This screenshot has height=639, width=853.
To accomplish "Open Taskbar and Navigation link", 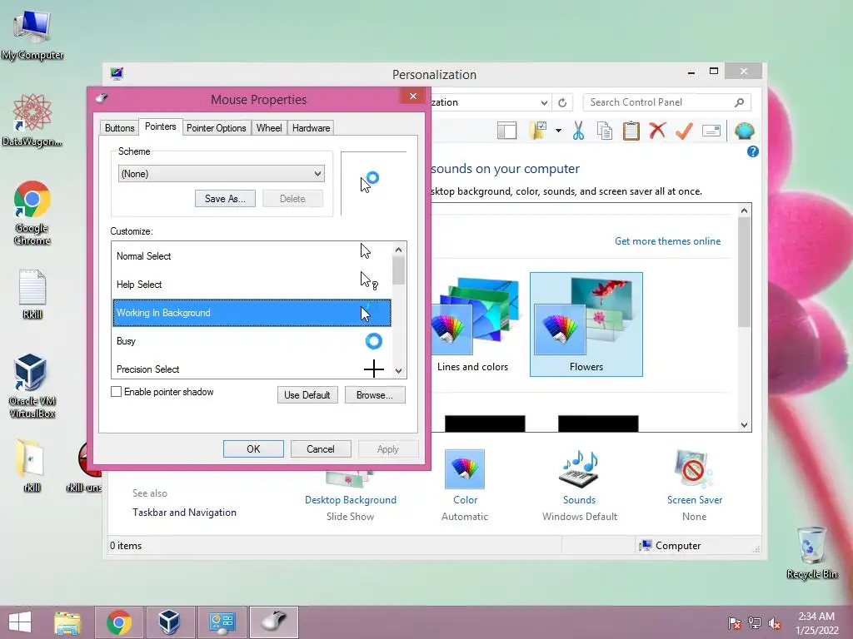I will [x=184, y=513].
